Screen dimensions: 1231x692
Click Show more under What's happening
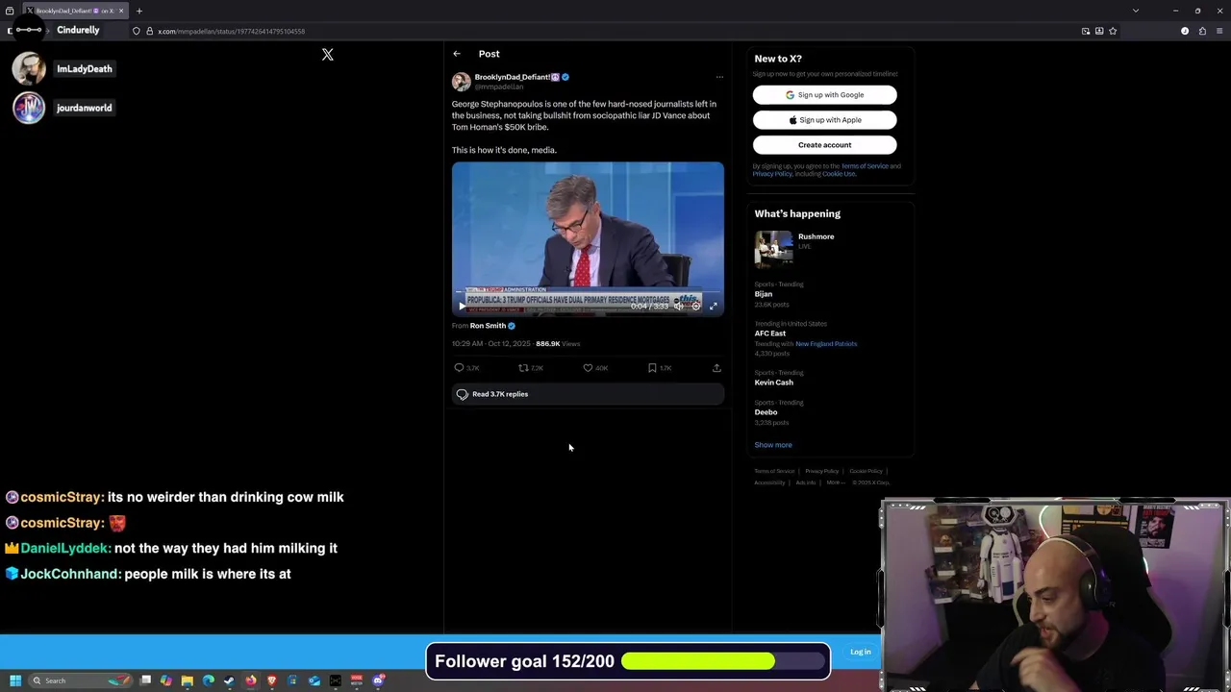[x=773, y=445]
